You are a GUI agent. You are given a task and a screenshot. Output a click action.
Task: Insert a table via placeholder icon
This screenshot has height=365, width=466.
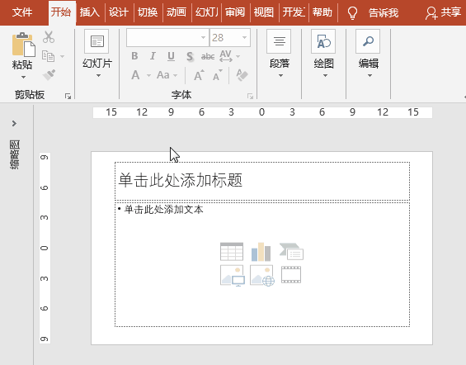232,252
